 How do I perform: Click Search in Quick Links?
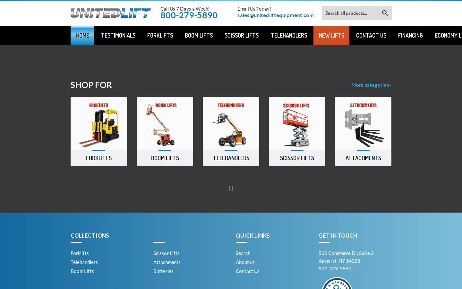click(x=243, y=253)
